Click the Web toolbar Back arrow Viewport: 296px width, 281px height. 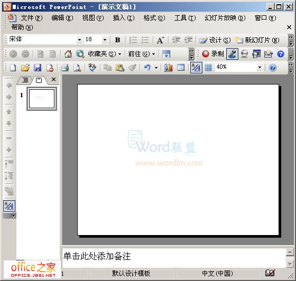pyautogui.click(x=13, y=54)
